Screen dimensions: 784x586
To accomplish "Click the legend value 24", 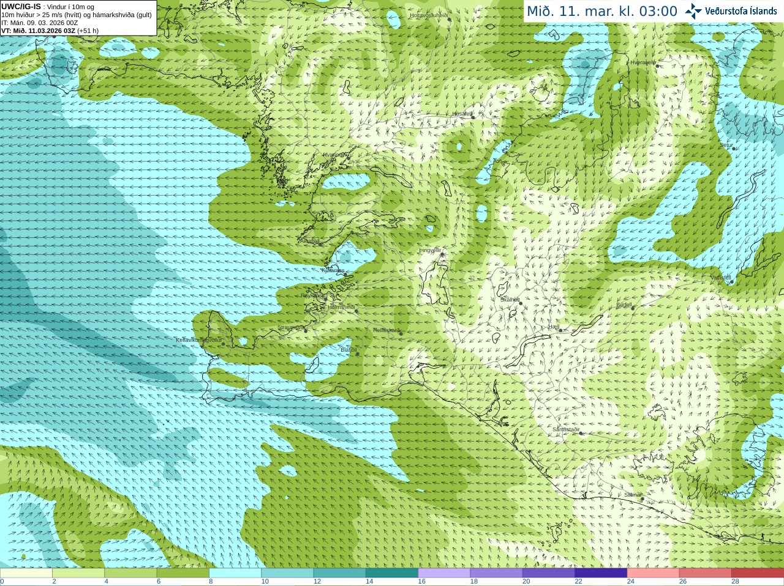I will point(630,582).
